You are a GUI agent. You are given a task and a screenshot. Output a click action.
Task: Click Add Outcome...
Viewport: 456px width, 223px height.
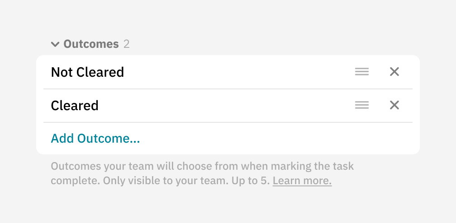point(95,139)
